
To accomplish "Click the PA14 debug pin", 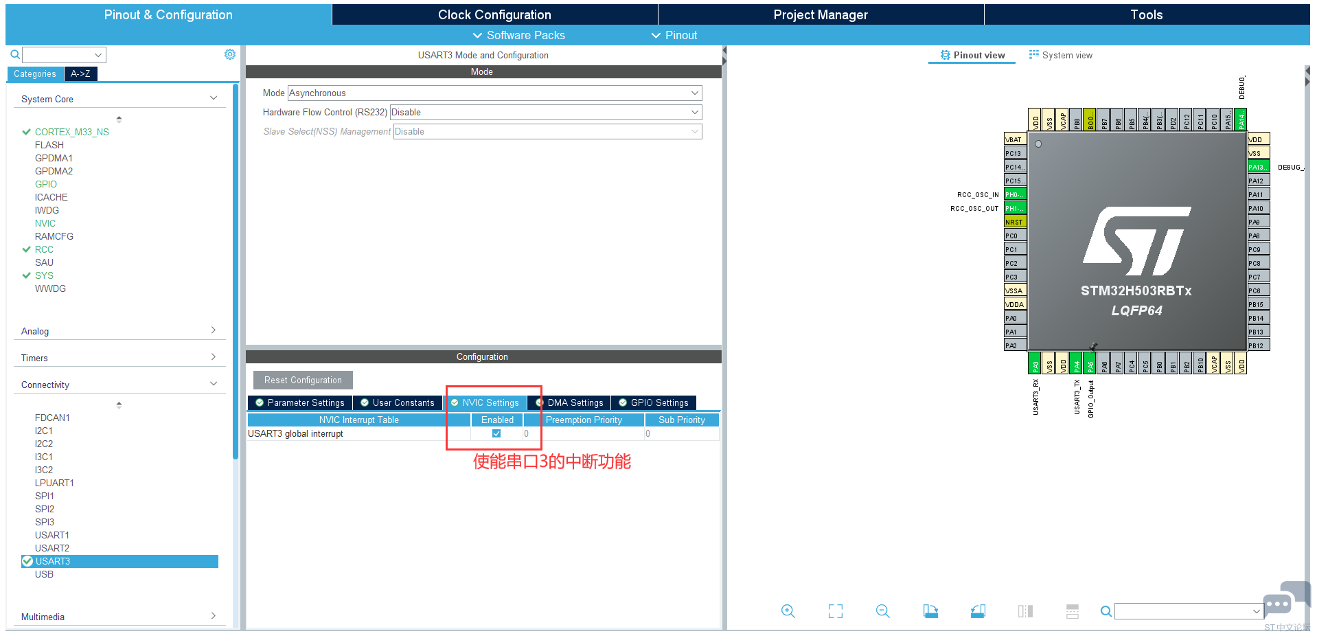I will point(1241,119).
